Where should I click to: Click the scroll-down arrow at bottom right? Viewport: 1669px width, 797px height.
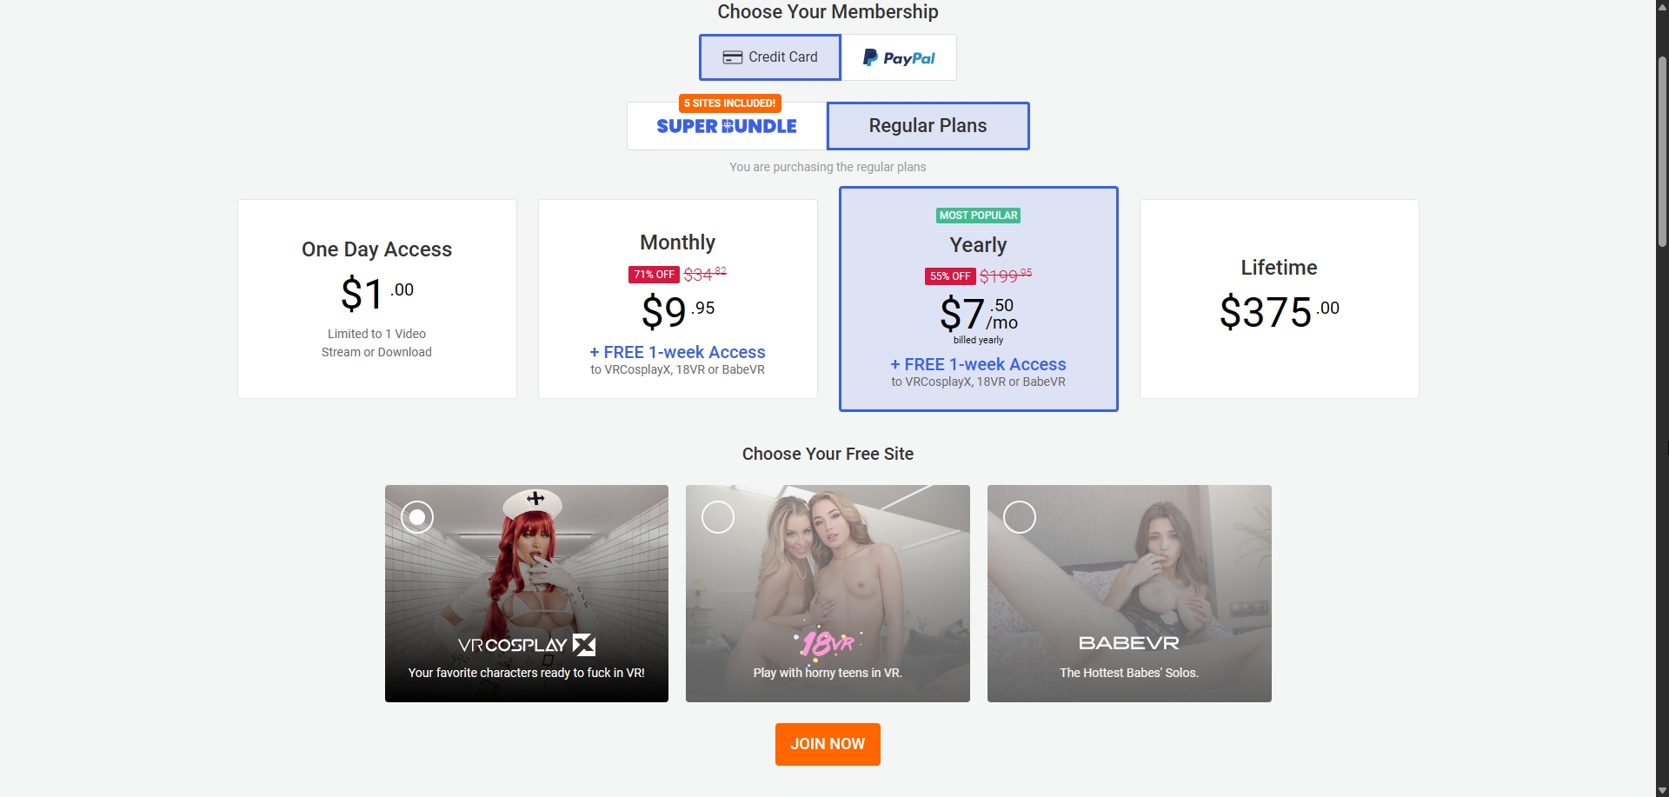tap(1661, 789)
